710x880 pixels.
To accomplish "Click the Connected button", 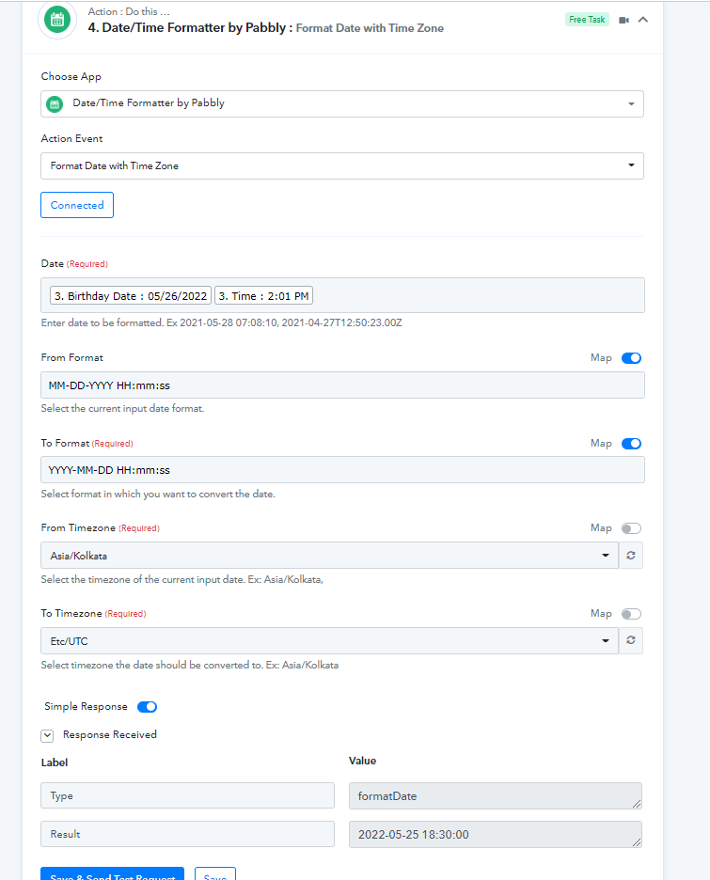I will tap(77, 205).
